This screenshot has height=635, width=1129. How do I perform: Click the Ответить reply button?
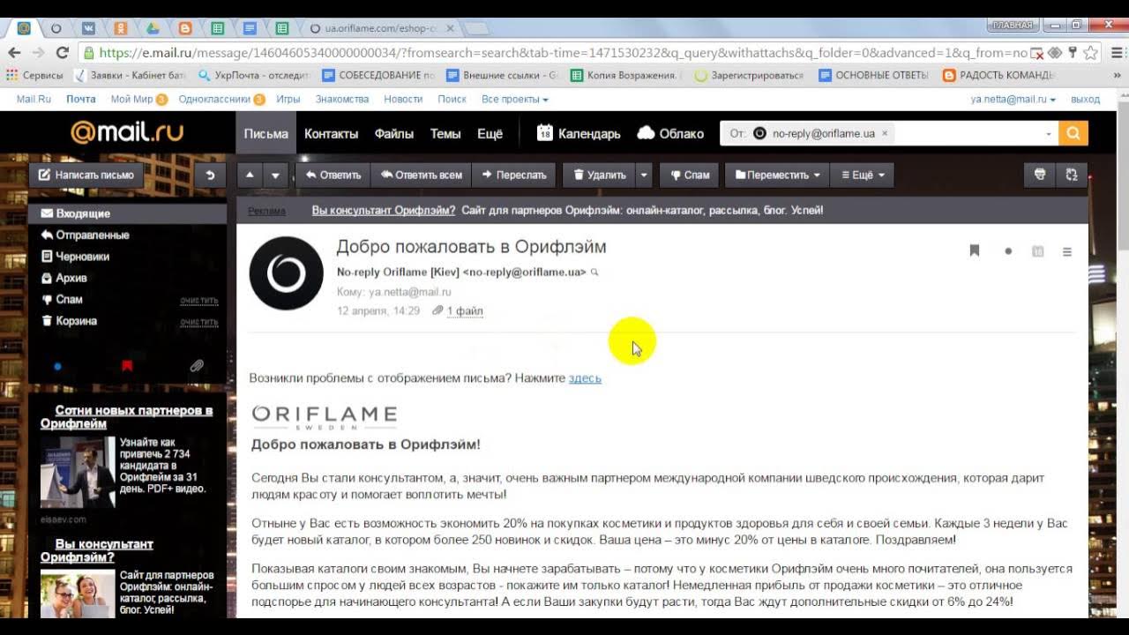[333, 175]
